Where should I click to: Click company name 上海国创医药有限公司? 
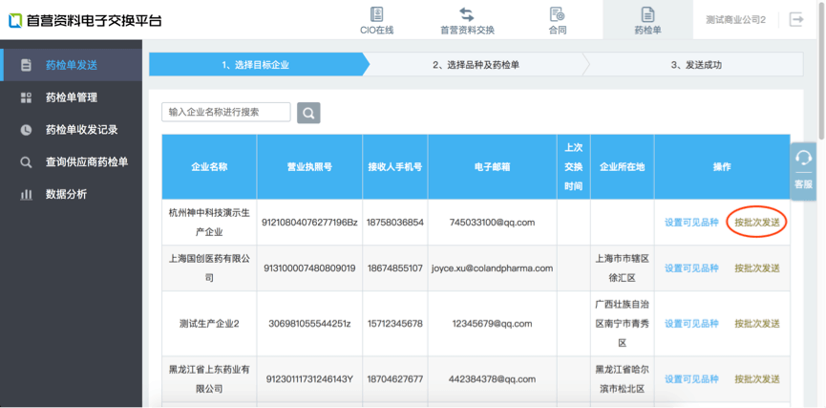click(x=209, y=268)
